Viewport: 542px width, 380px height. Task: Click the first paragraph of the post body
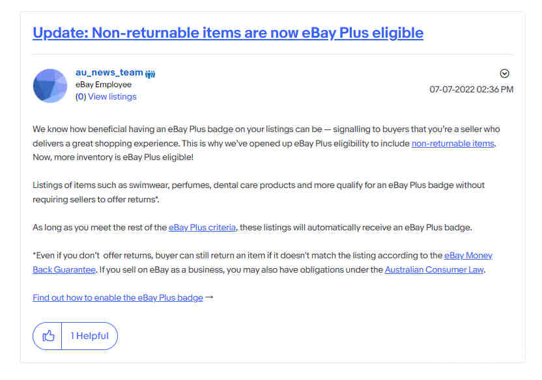click(266, 143)
